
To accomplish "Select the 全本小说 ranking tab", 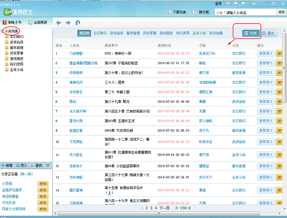I will pyautogui.click(x=199, y=33).
